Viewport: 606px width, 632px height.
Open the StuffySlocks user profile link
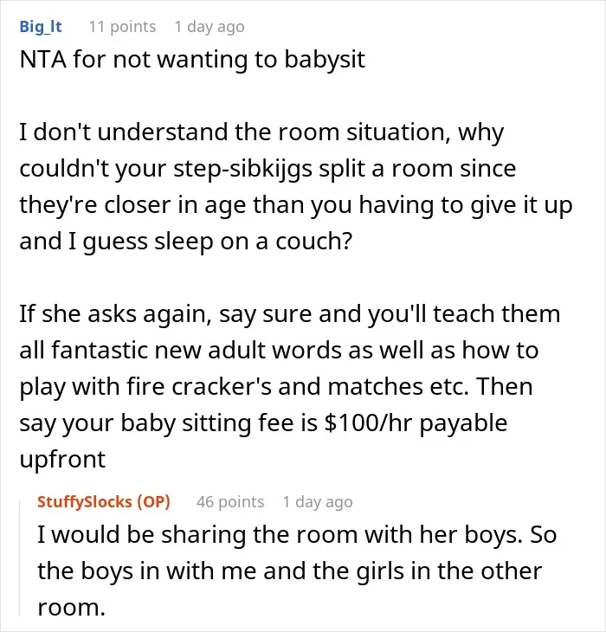click(85, 502)
